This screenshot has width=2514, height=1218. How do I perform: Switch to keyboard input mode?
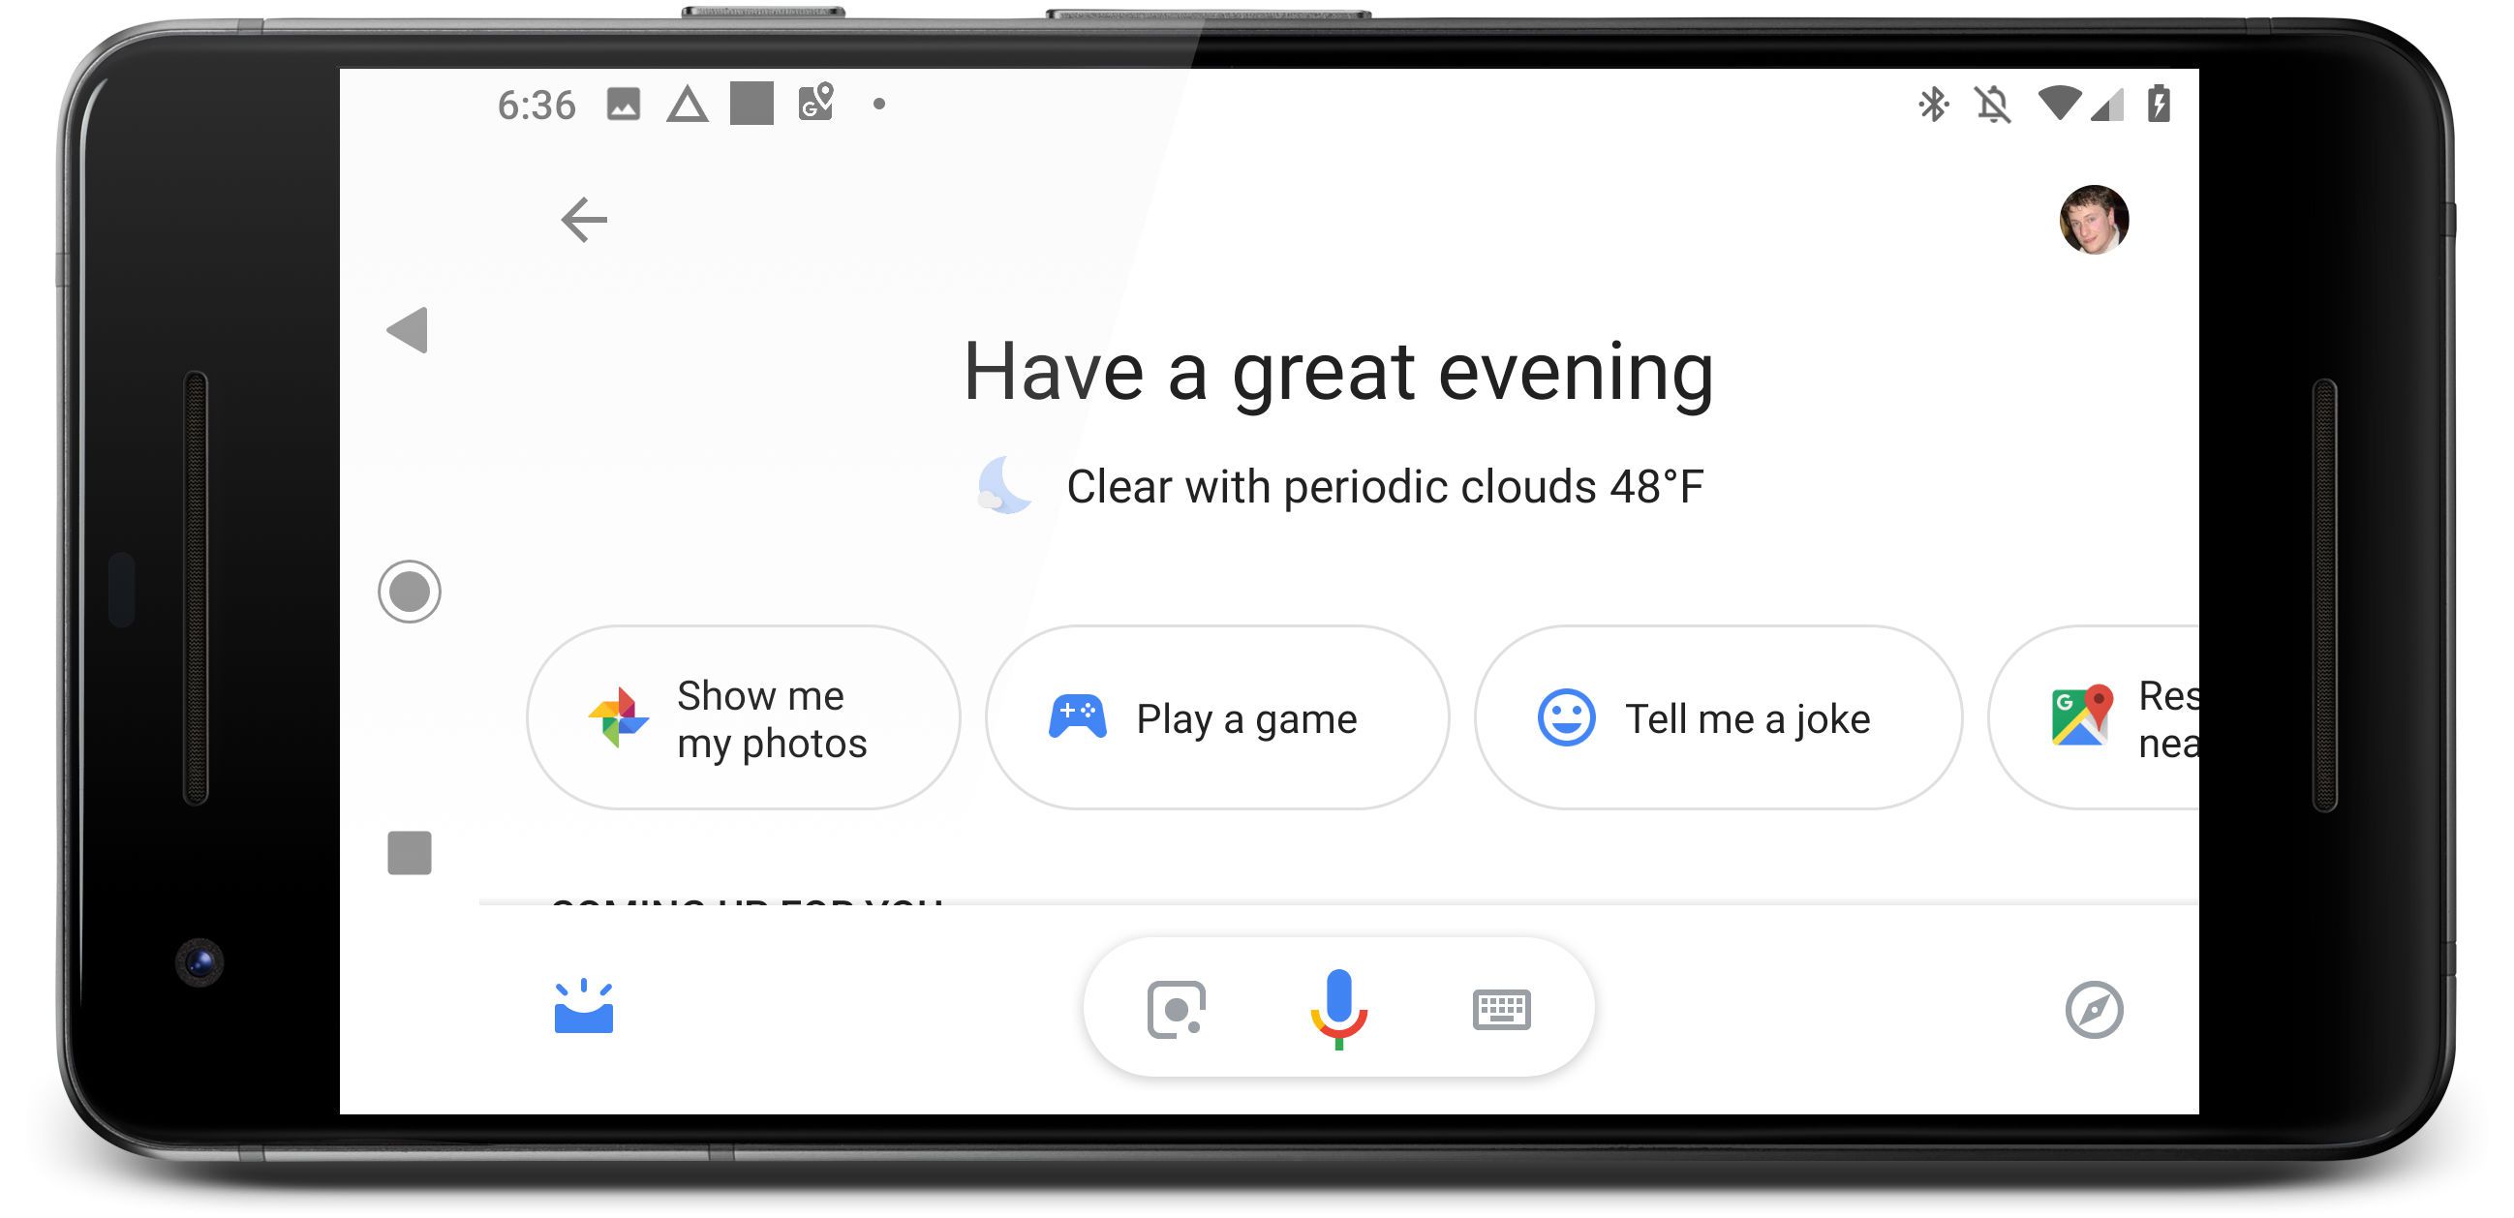[1502, 1010]
